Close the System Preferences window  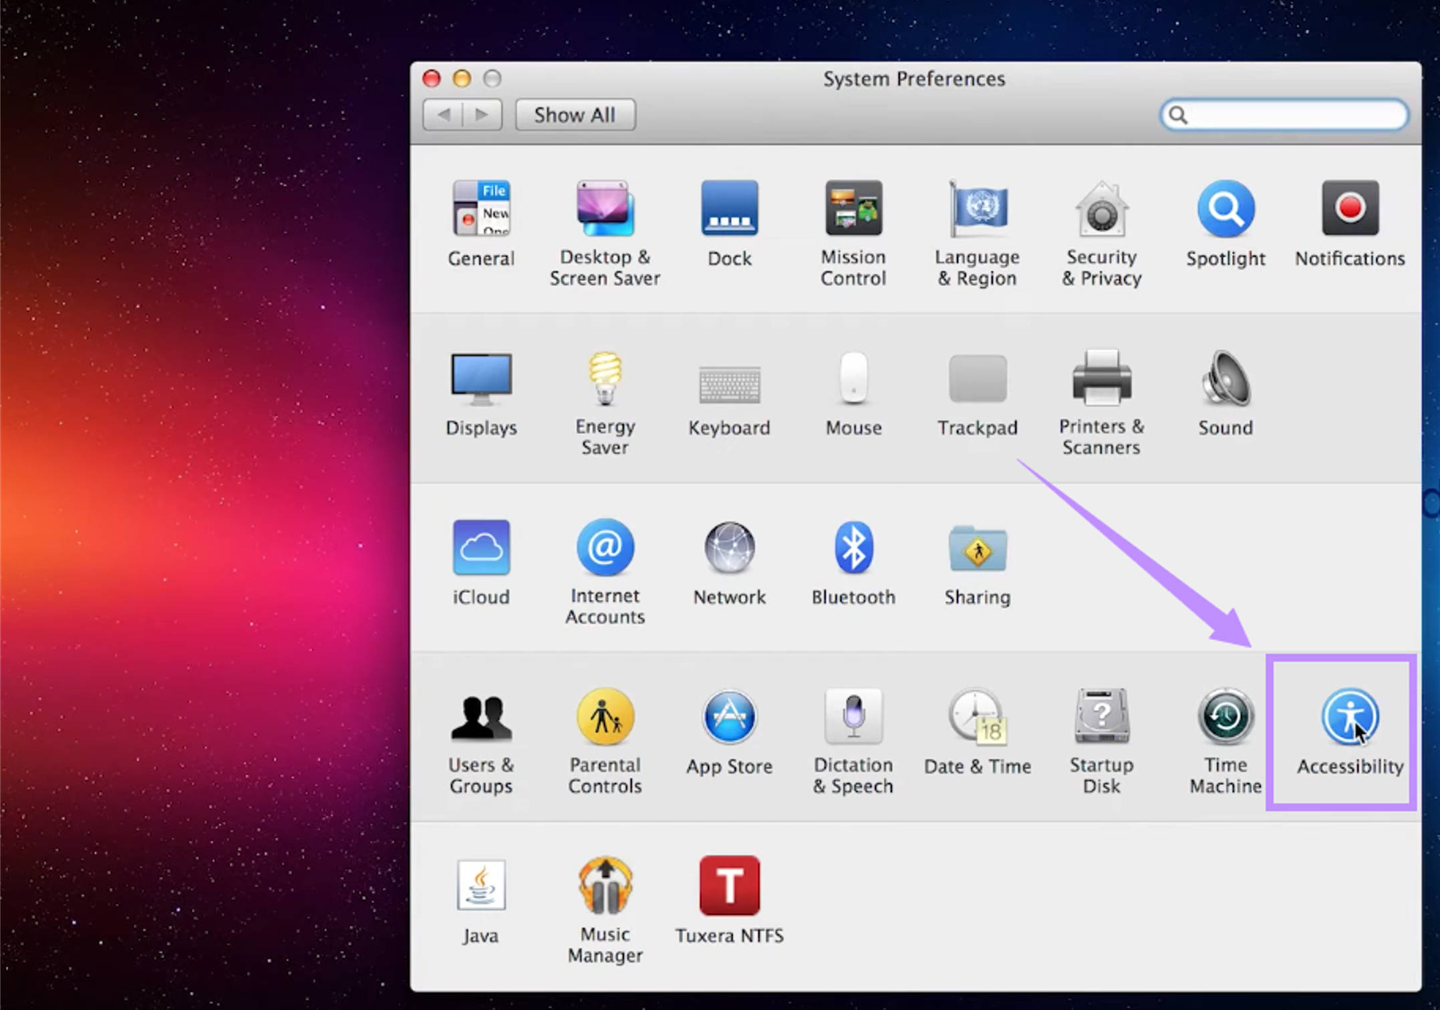tap(432, 78)
